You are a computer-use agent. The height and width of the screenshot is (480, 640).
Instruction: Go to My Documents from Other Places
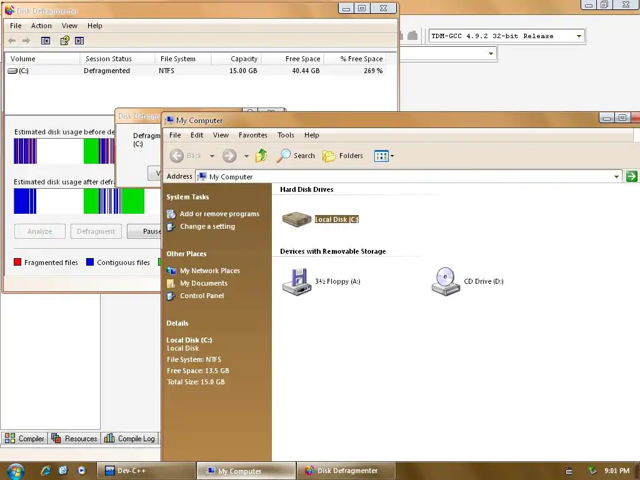204,283
